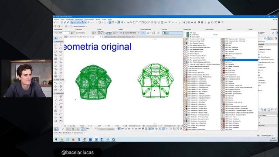Click the black swatch of MTL - Ferro
279x157 pixels.
click(224, 56)
